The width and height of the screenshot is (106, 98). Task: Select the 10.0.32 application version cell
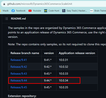(77, 67)
